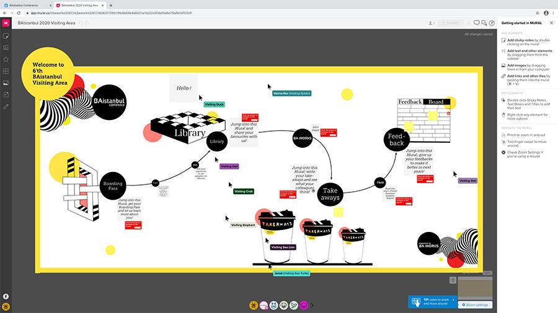Dismiss the zoom TIP popup
This screenshot has height=313, width=558.
453,300
